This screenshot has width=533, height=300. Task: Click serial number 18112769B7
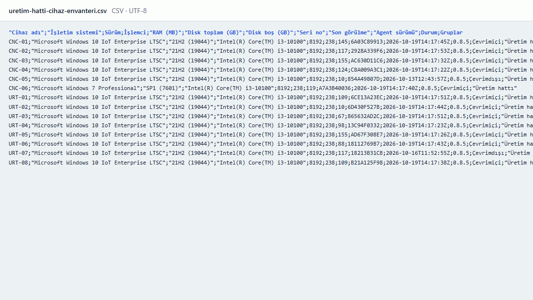point(364,144)
